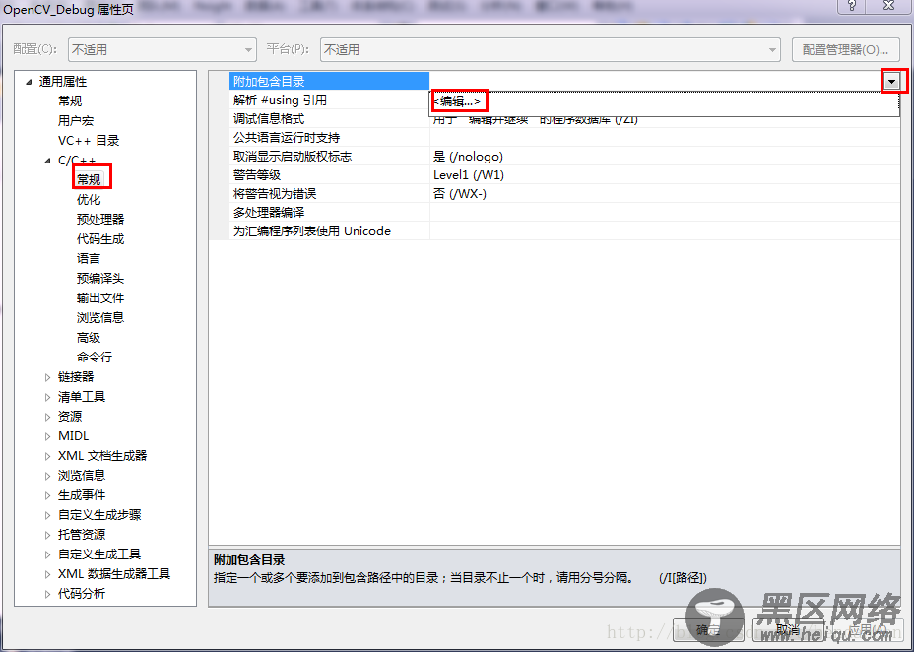This screenshot has height=652, width=914.
Task: Click the Level1 (/W1) value cell
Action: point(665,174)
